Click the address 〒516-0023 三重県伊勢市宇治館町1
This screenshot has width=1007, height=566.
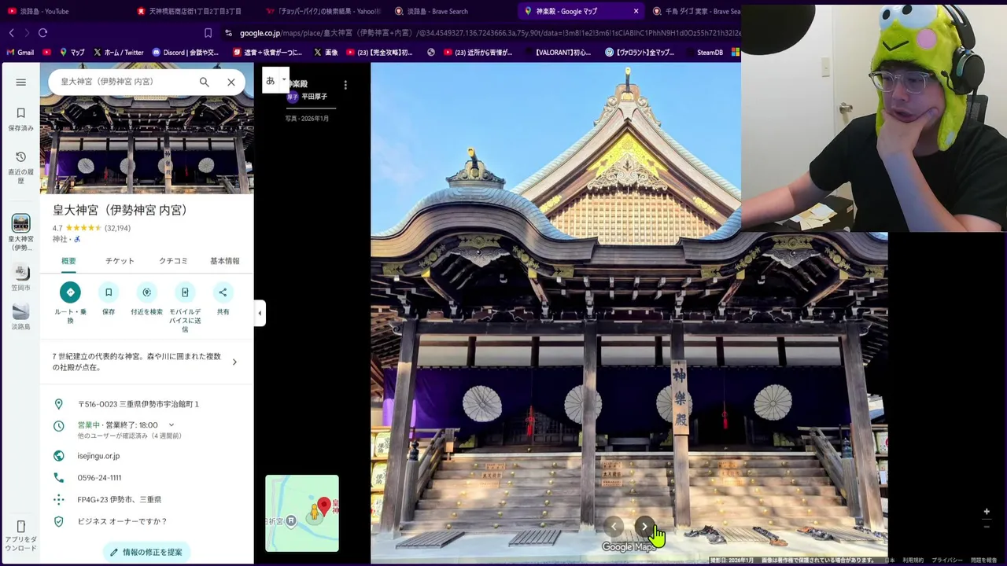138,404
